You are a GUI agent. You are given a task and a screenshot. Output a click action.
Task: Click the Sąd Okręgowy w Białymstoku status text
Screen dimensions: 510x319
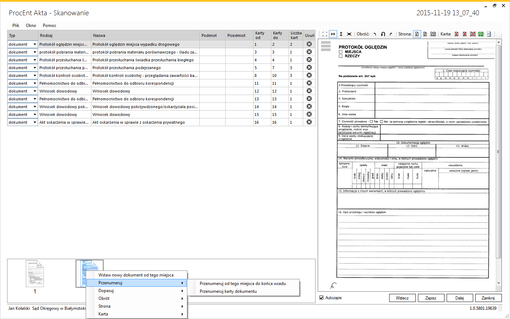pos(59,308)
